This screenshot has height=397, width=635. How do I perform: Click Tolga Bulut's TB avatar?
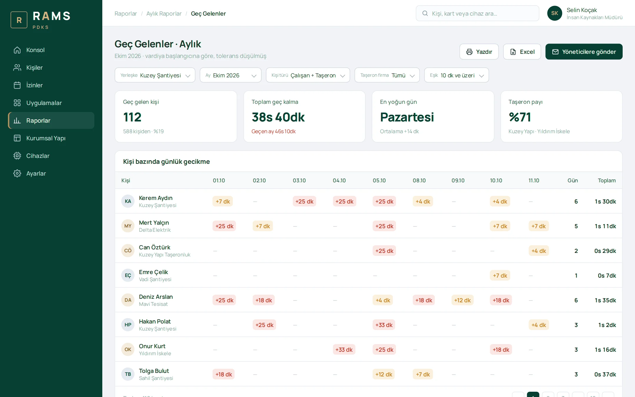pyautogui.click(x=128, y=374)
